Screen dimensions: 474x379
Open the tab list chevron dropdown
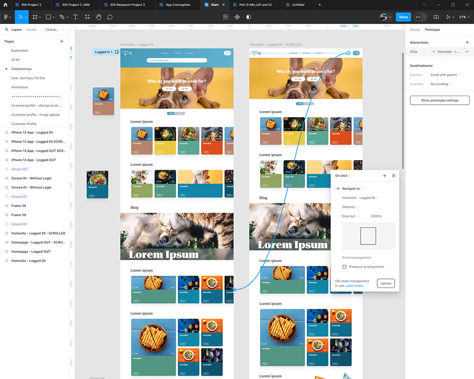[x=424, y=5]
